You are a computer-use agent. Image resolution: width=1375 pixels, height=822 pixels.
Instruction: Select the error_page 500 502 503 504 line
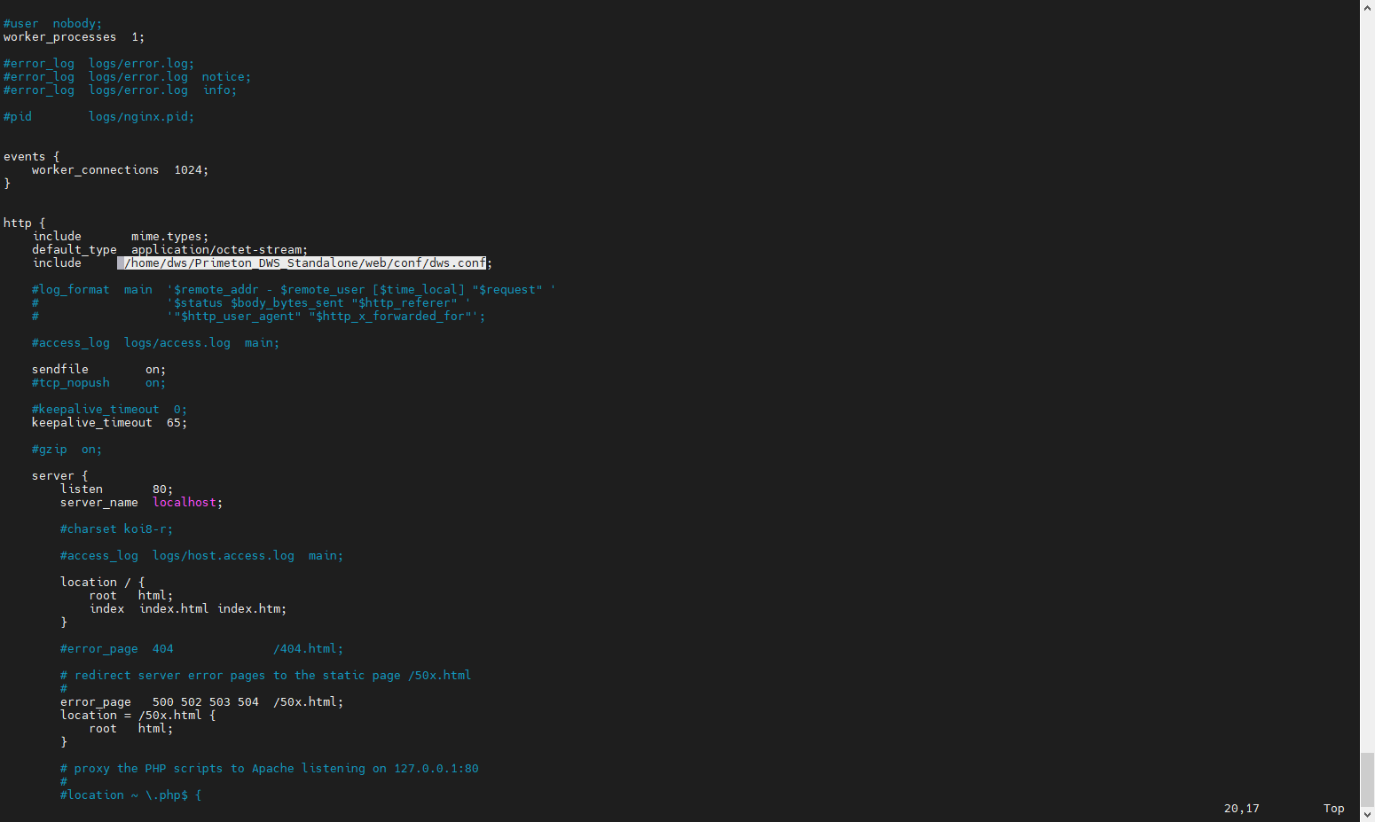coord(200,701)
